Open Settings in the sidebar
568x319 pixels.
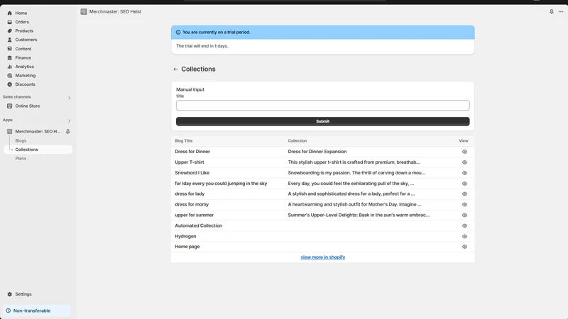tap(23, 294)
